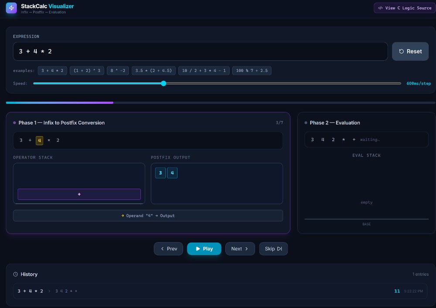Select history entry 3 + 4 * 2
Screen dimensions: 436x308
tap(220, 291)
